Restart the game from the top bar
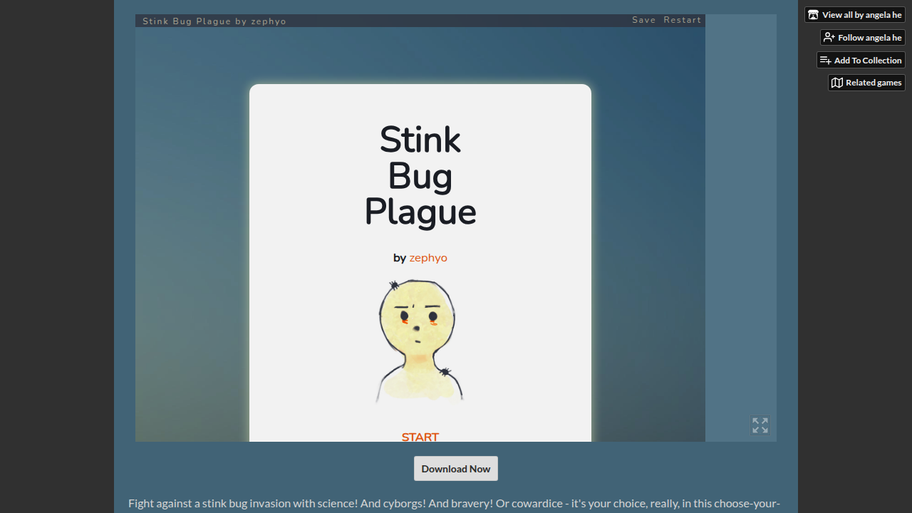The width and height of the screenshot is (912, 513). pyautogui.click(x=683, y=20)
